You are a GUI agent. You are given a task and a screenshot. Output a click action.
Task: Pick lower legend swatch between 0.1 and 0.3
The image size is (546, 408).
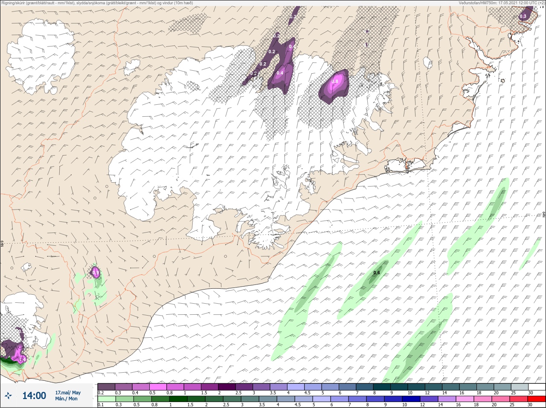(106, 399)
